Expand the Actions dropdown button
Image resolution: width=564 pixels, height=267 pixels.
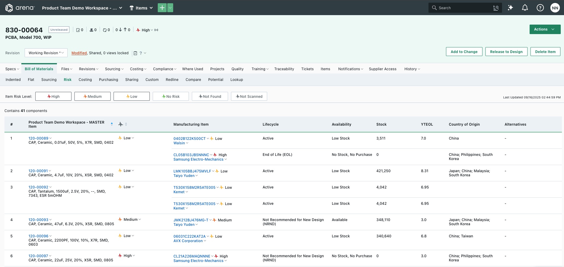[545, 29]
